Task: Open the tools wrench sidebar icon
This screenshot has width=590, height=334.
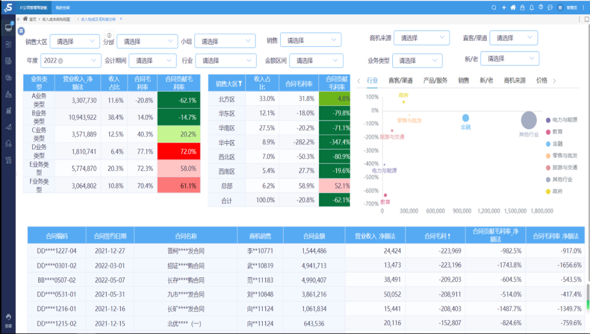Action: (8, 160)
